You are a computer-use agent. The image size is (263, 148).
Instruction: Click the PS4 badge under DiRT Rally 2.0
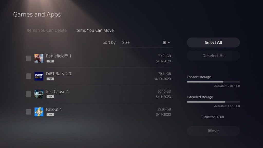(x=50, y=79)
